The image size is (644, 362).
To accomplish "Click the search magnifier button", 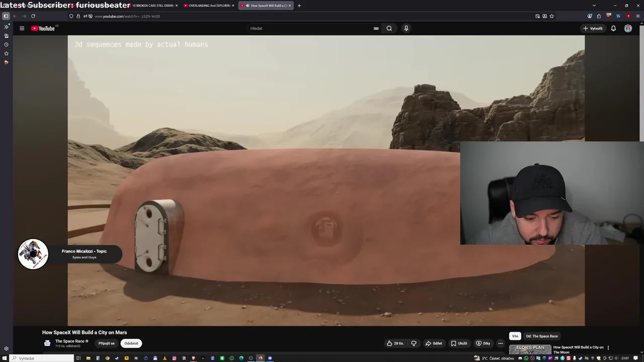I will pyautogui.click(x=389, y=28).
